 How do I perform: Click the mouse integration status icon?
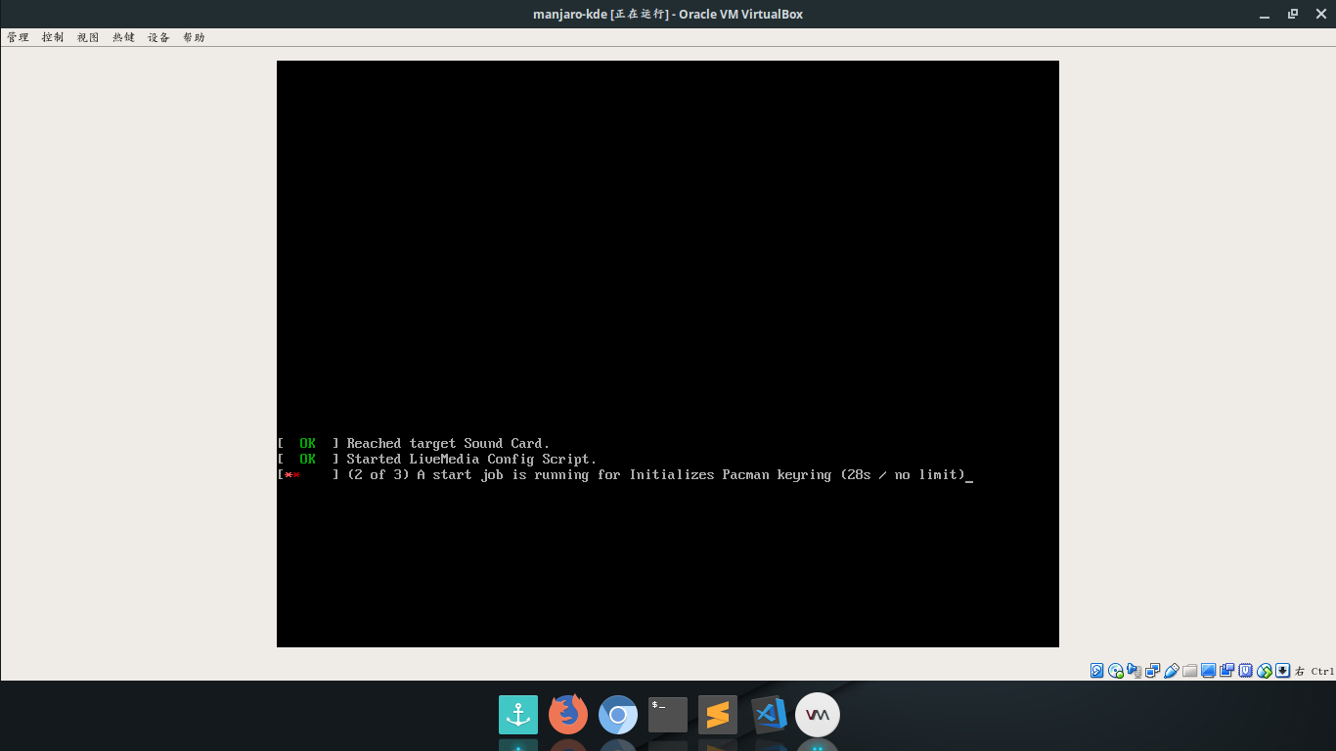pos(1265,671)
